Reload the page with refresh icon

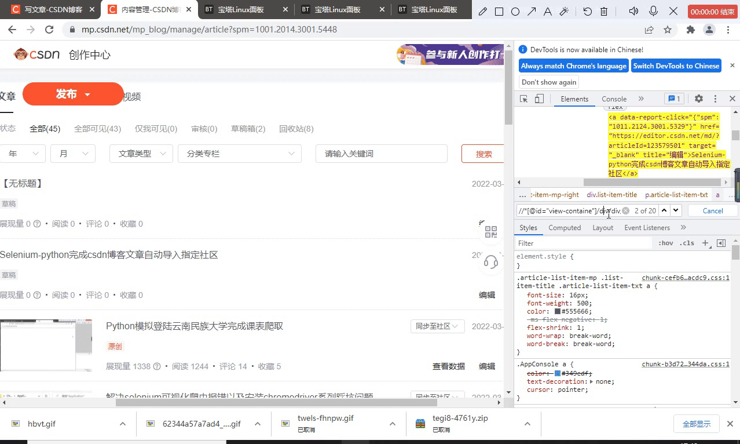pos(49,30)
